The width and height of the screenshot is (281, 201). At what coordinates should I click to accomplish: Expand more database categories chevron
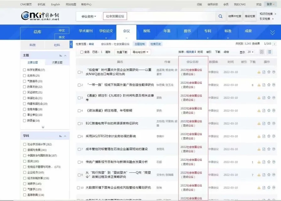(x=273, y=32)
